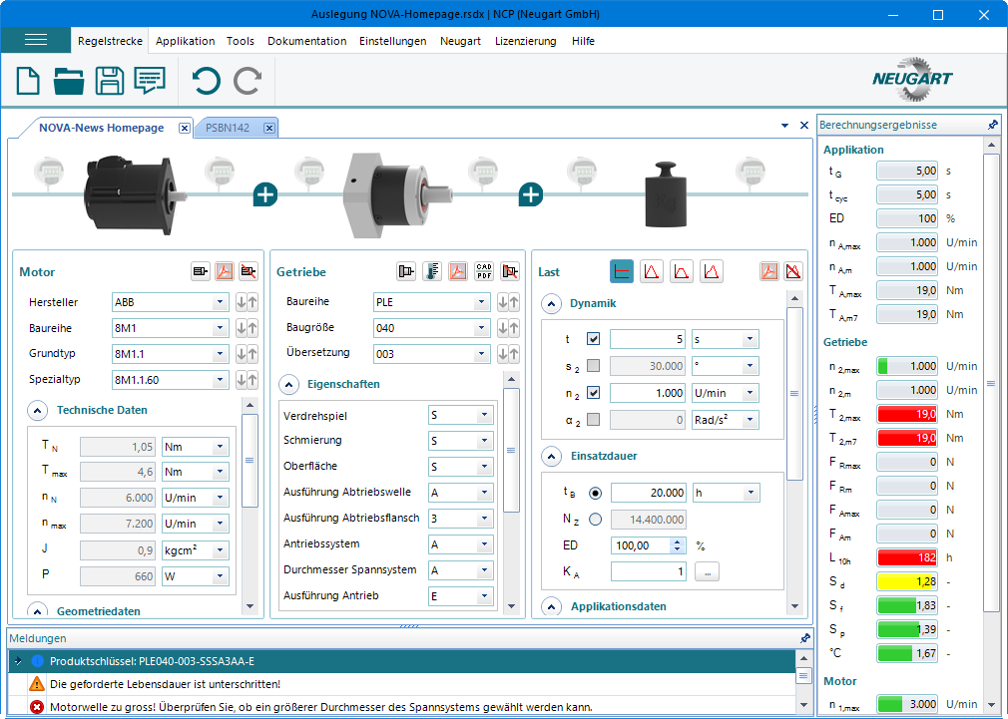Image resolution: width=1008 pixels, height=719 pixels.
Task: Open the Lizenzierung menu
Action: [525, 41]
